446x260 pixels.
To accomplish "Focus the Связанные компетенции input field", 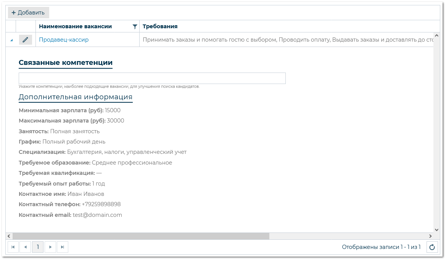I will 152,78.
